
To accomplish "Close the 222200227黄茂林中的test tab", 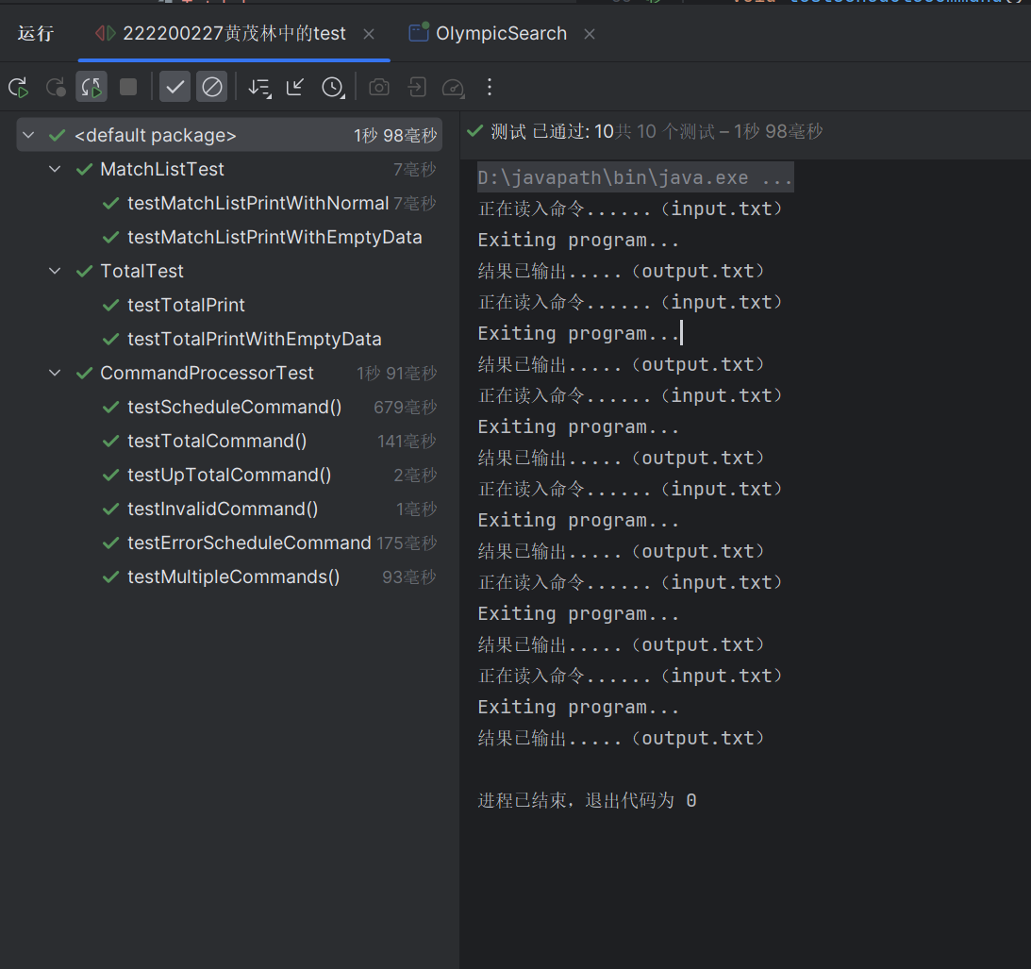I will (x=369, y=34).
